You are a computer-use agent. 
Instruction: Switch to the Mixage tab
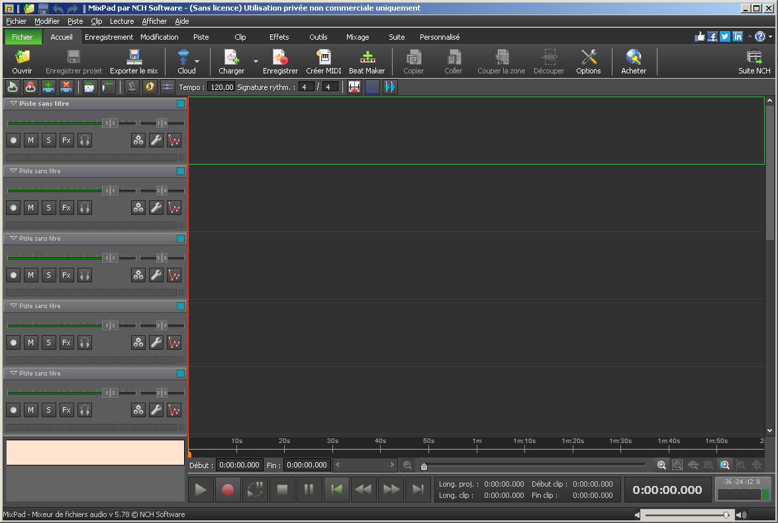point(358,37)
